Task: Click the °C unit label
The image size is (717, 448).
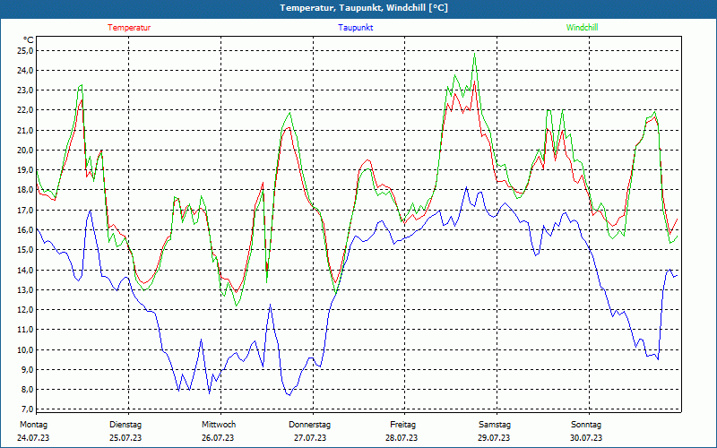Action: pos(29,40)
